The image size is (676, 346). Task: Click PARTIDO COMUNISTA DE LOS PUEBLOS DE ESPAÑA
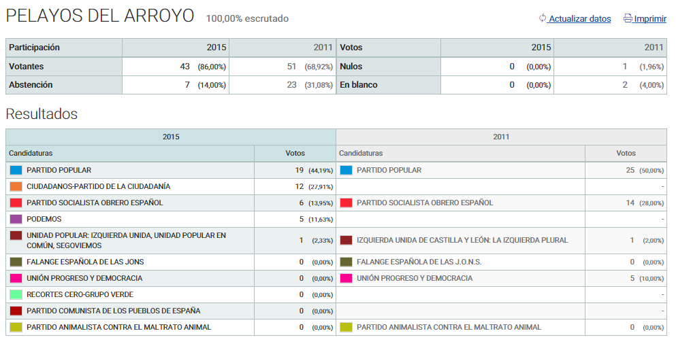[x=114, y=311]
